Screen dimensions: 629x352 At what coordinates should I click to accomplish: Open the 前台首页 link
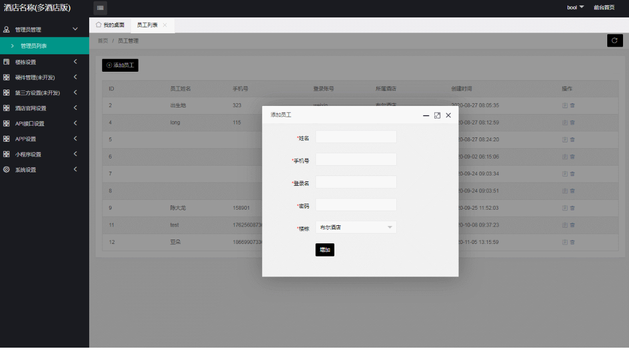(604, 8)
